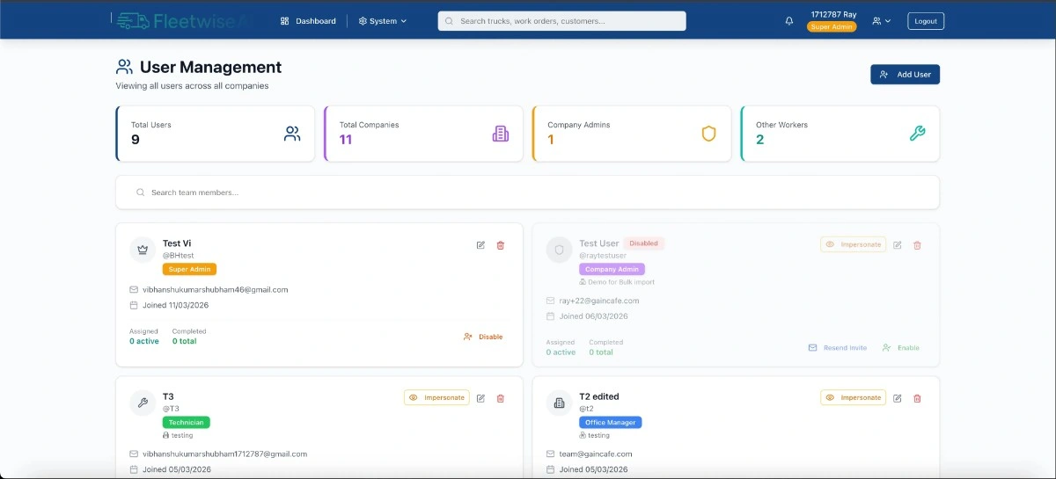Viewport: 1056px width, 479px height.
Task: Click the Other Workers wrench icon
Action: click(x=917, y=134)
